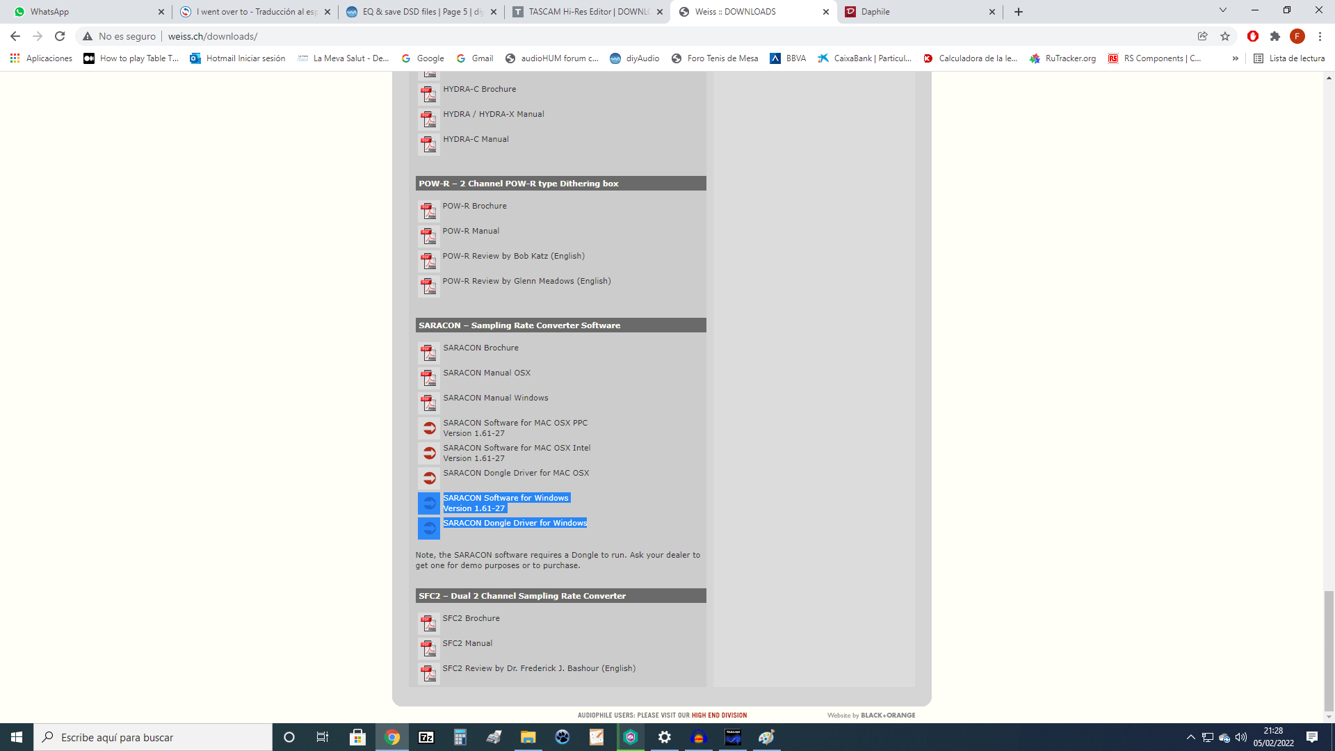This screenshot has height=751, width=1335.
Task: Click the red download icon for SARACON MAC OSX PPC
Action: [429, 428]
